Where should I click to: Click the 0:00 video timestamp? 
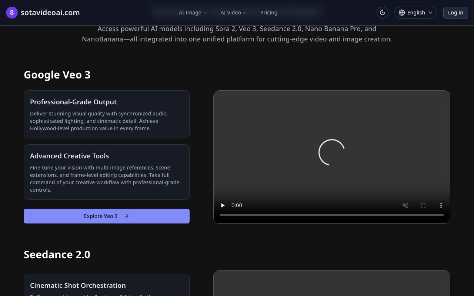tap(237, 205)
